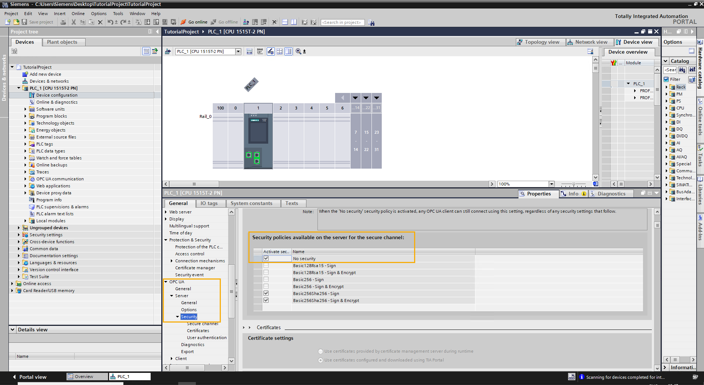Disable Basic256Sha256 - Sign & Encrypt checkbox
This screenshot has height=385, width=704.
click(x=266, y=301)
